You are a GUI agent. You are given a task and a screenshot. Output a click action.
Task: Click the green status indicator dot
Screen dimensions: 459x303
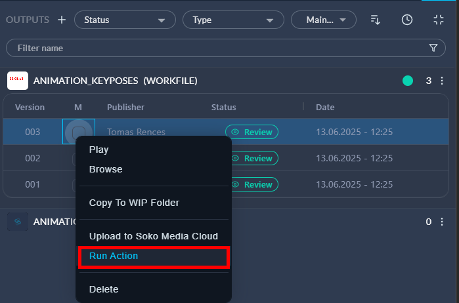408,81
